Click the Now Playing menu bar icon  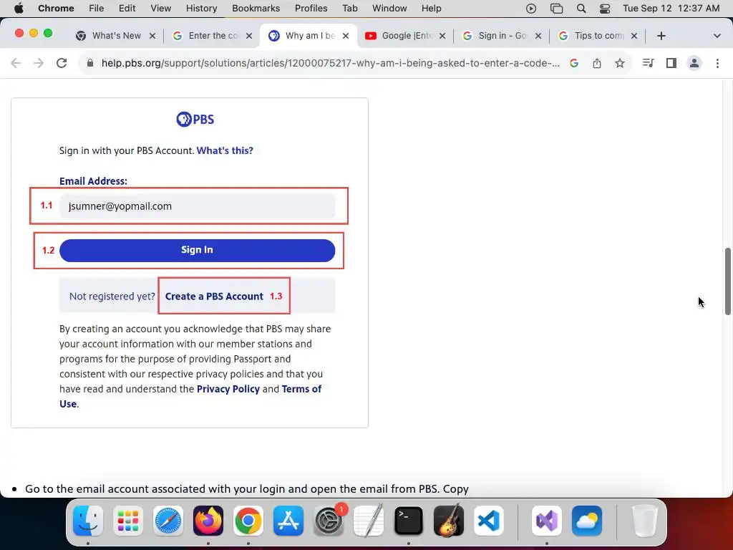(x=531, y=9)
